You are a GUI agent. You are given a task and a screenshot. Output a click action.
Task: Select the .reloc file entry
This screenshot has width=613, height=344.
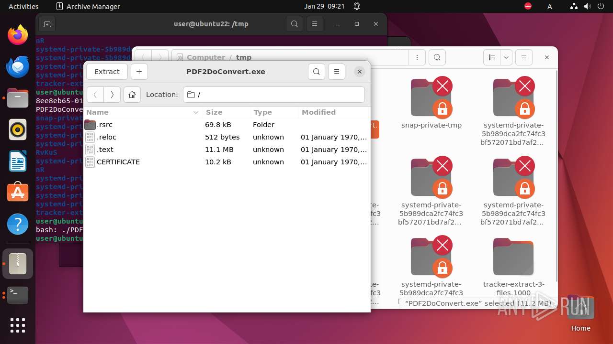tap(227, 137)
